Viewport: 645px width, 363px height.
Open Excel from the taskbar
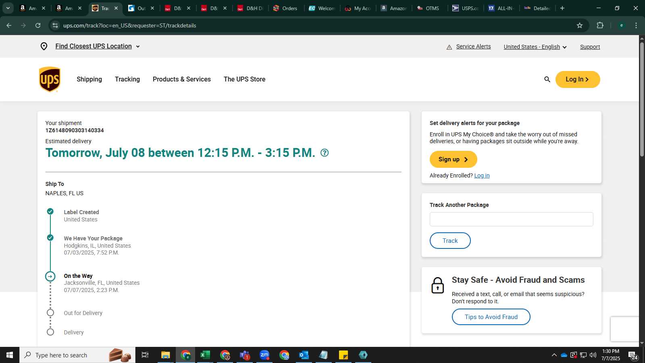tap(205, 355)
